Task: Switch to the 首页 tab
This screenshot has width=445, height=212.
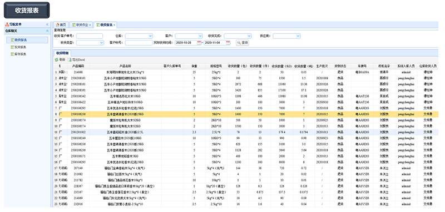Action: click(61, 25)
